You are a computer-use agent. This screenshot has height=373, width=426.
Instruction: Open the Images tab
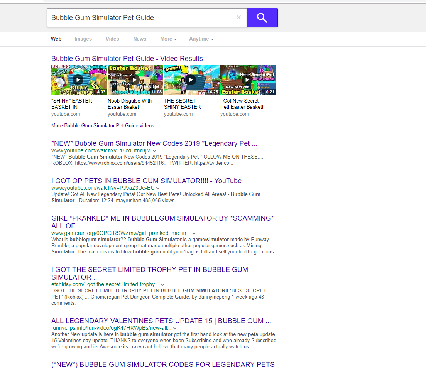pyautogui.click(x=83, y=39)
